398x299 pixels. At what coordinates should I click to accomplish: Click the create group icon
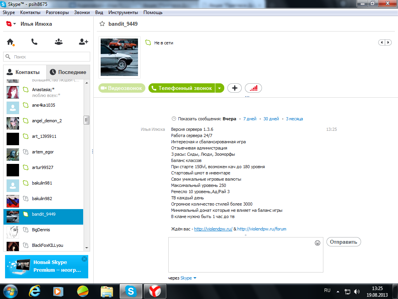click(x=59, y=42)
